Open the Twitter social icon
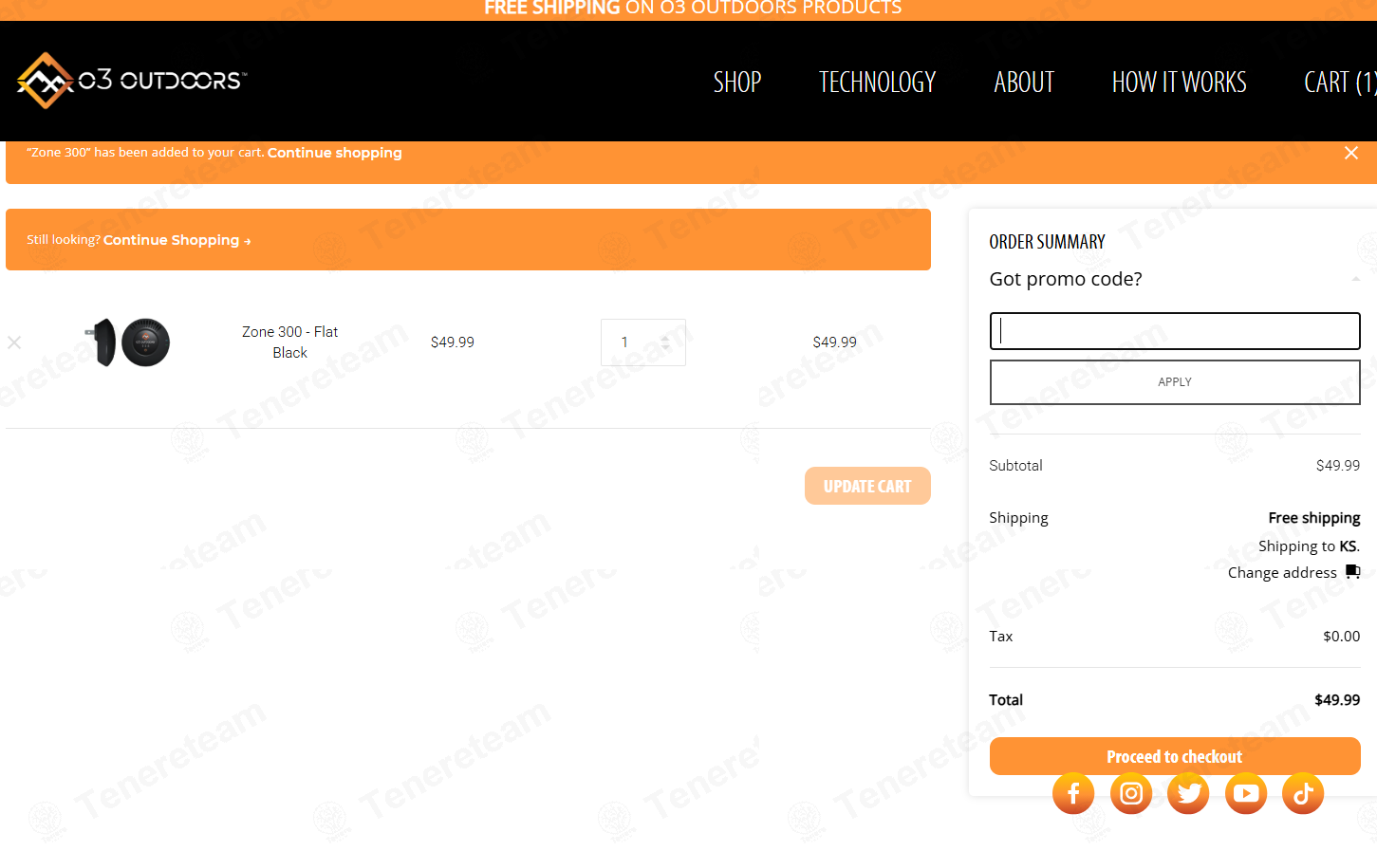This screenshot has height=851, width=1377. click(1188, 793)
